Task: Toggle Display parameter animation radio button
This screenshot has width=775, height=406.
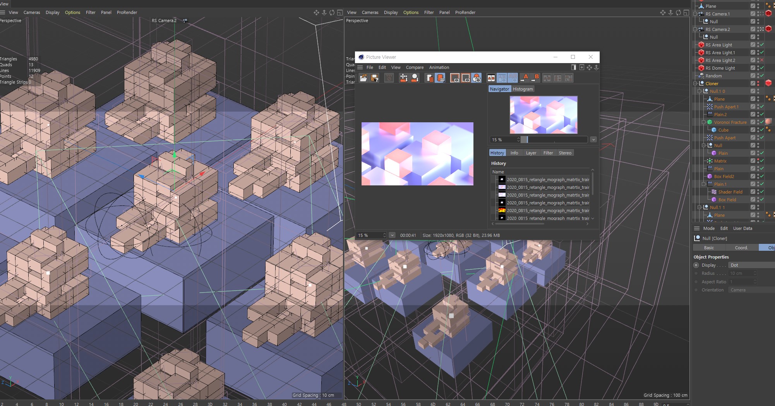Action: click(x=696, y=265)
